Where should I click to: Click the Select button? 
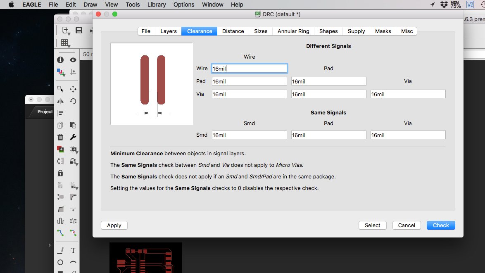pos(372,226)
